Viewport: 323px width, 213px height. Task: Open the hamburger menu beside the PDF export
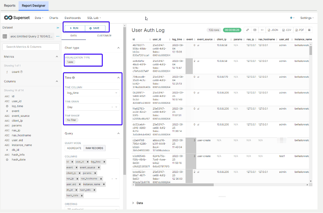click(x=310, y=30)
